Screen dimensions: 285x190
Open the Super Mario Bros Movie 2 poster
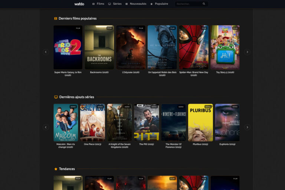(68, 47)
